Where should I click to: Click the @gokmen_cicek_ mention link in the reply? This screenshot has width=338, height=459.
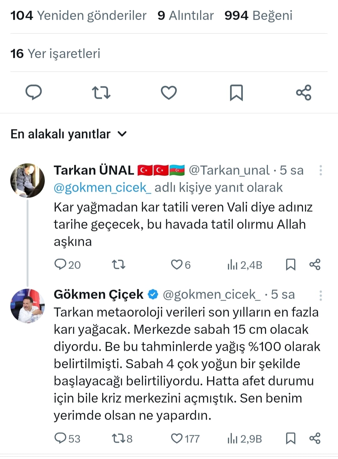[x=102, y=188]
